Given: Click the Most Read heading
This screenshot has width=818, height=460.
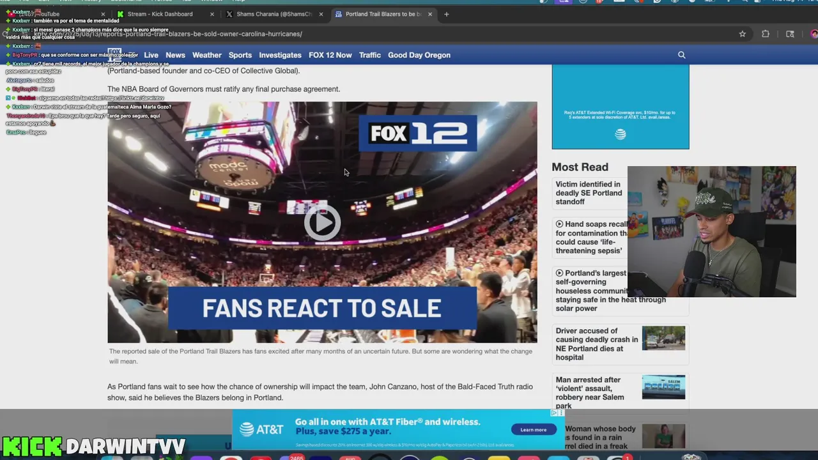Looking at the screenshot, I should pos(580,167).
